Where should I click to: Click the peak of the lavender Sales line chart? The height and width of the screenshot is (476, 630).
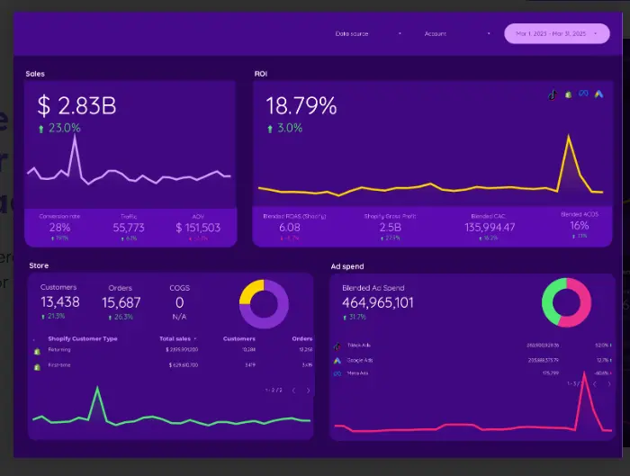tap(75, 138)
